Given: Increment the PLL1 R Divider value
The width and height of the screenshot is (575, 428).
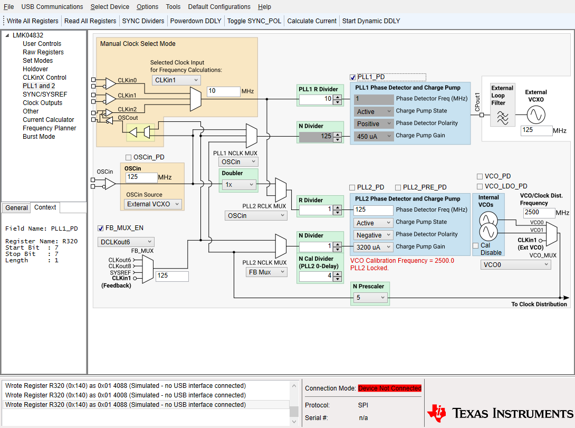Looking at the screenshot, I should [338, 97].
